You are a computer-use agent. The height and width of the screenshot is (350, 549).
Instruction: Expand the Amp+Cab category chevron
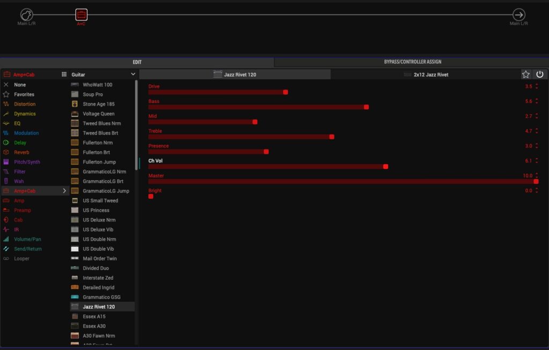point(64,191)
